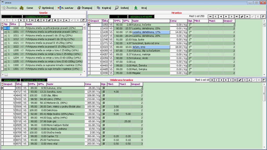The height and width of the screenshot is (150, 267).
Task: Delete record with minus icon in Odabrana hraniva navigator
Action: tap(245, 80)
